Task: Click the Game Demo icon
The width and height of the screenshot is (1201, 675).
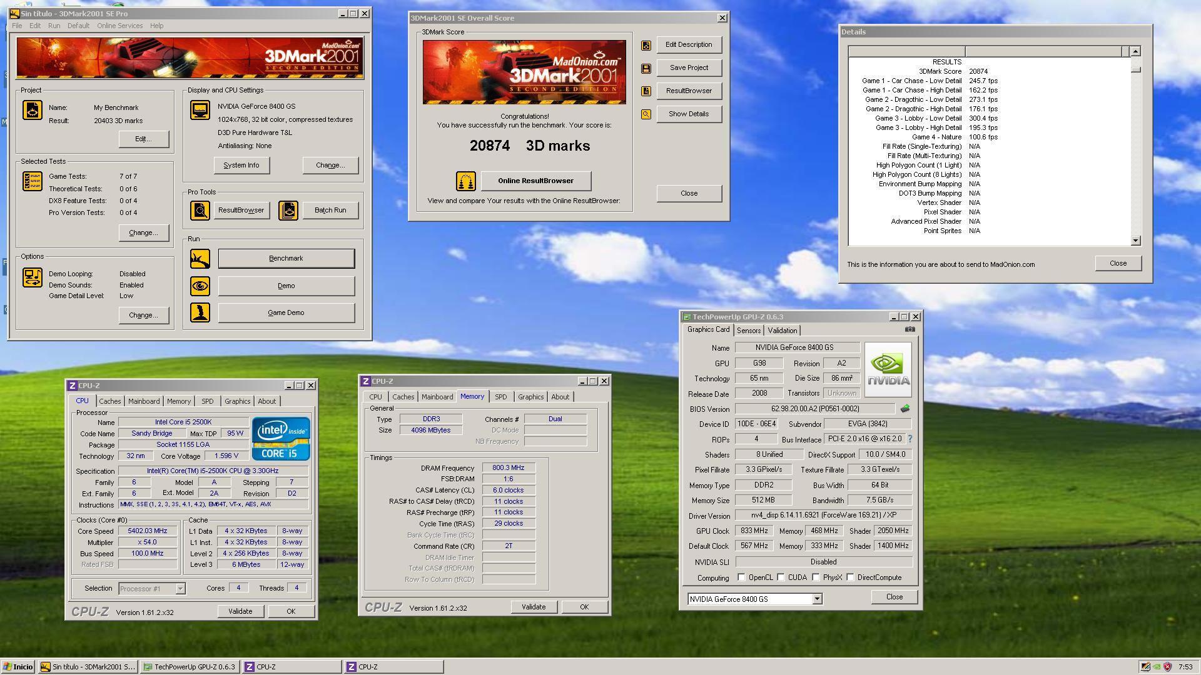Action: 200,312
